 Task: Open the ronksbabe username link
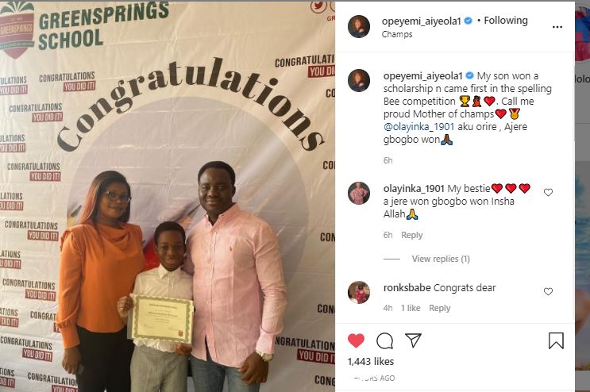click(x=407, y=288)
